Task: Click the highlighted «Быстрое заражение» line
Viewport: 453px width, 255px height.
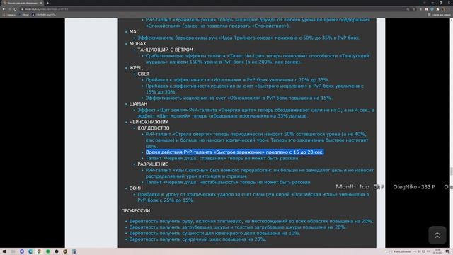Action: coord(234,152)
